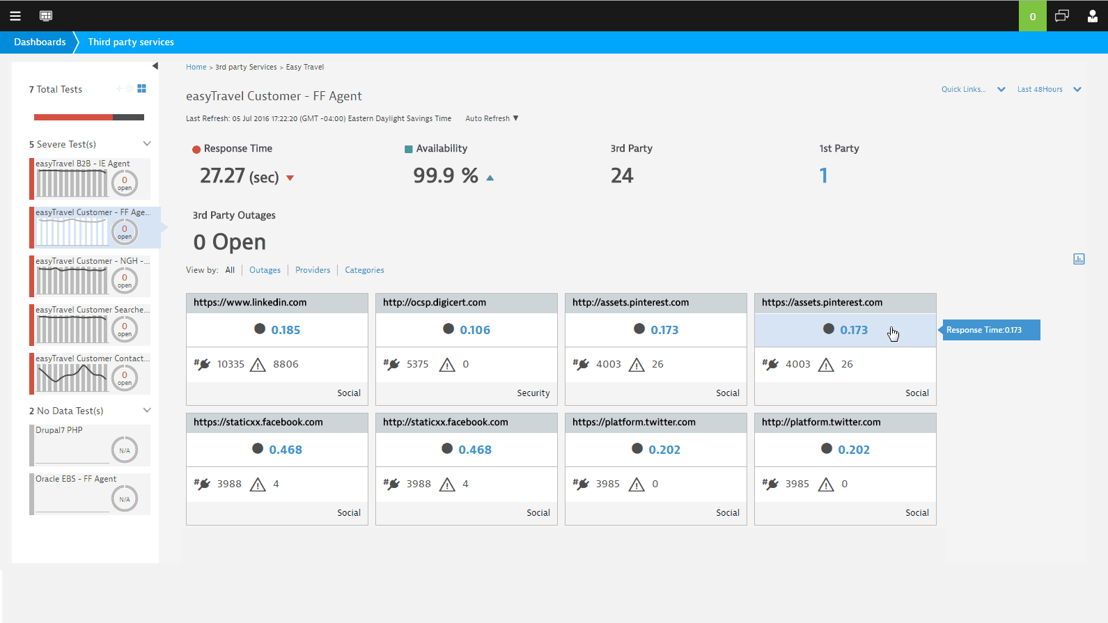Navigate to the Home breadcrumb link
Screen dimensions: 1108x623
click(x=196, y=67)
